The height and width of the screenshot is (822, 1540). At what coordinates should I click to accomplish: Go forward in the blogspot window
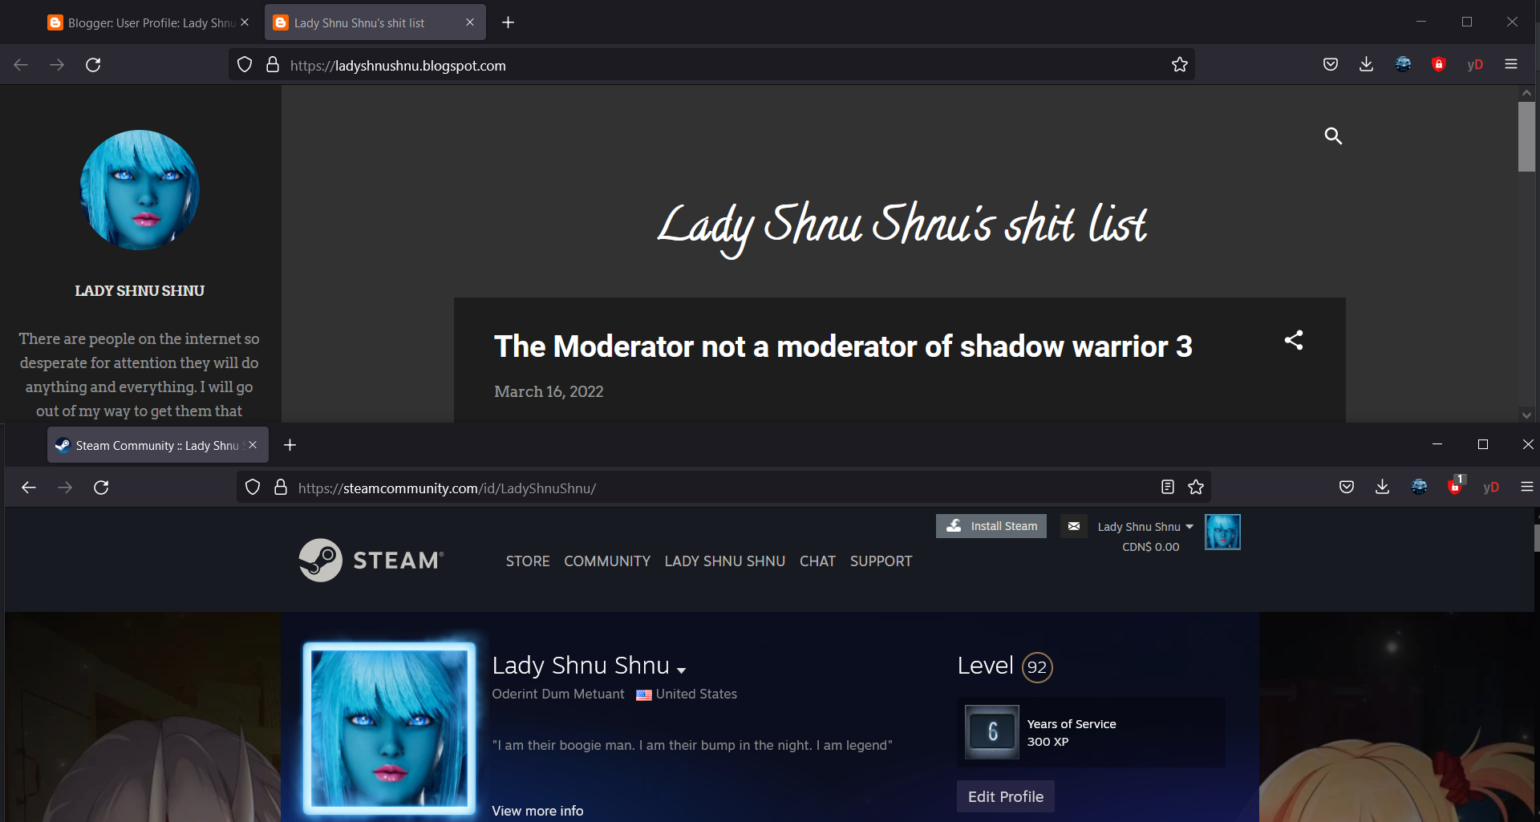[57, 65]
